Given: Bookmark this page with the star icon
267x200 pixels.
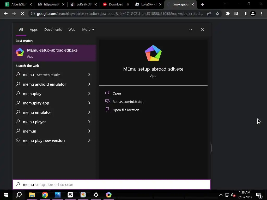Looking at the screenshot, I should [217, 14].
